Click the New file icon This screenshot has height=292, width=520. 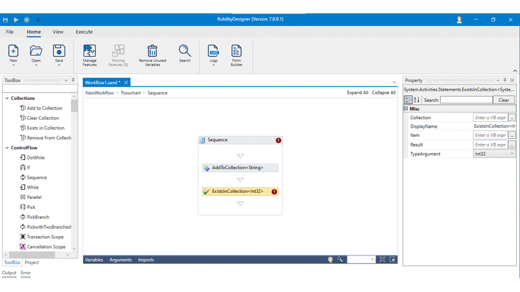[13, 51]
